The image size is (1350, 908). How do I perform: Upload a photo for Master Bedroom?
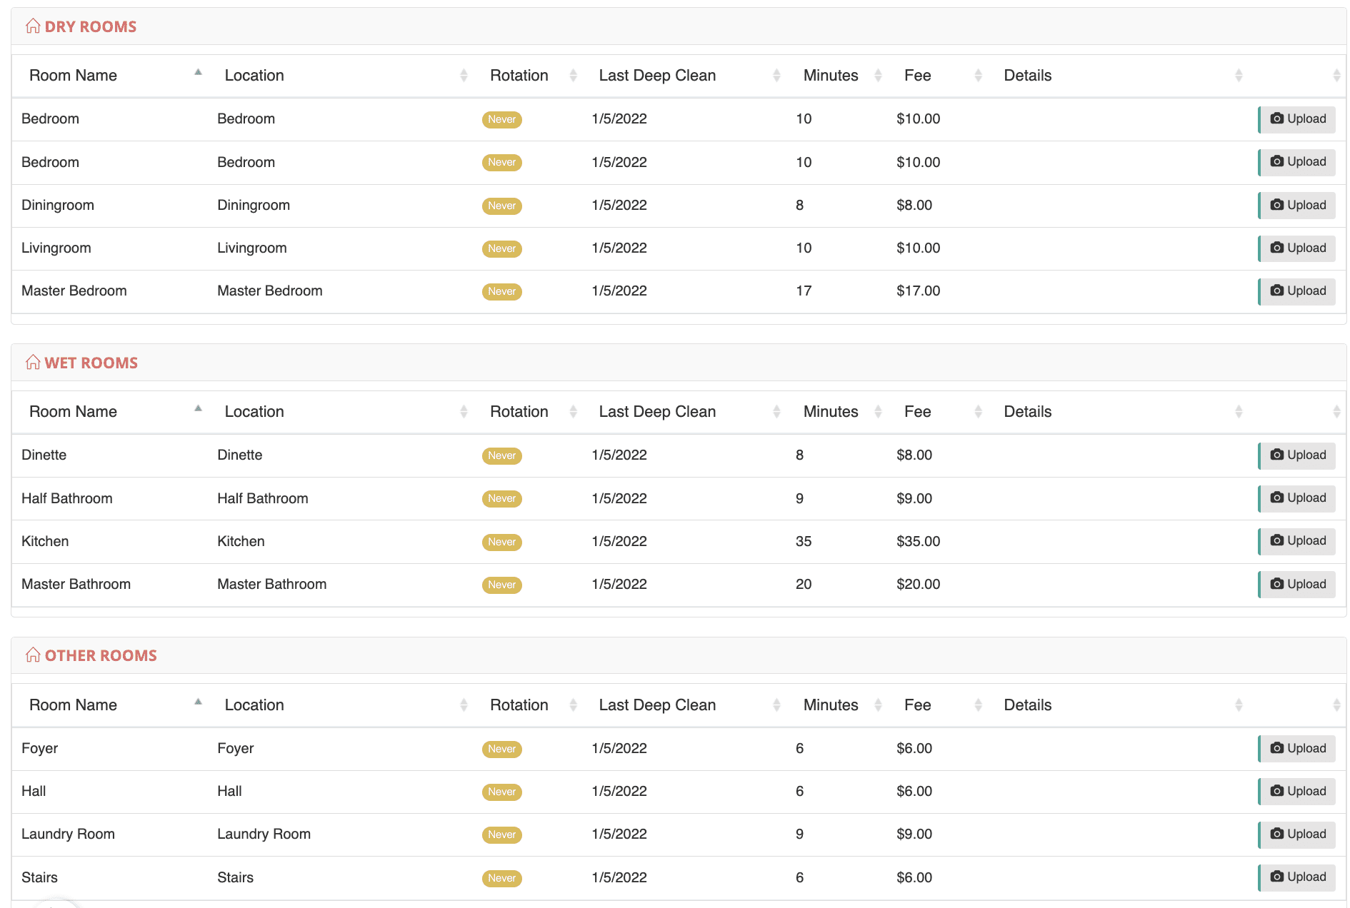tap(1297, 291)
